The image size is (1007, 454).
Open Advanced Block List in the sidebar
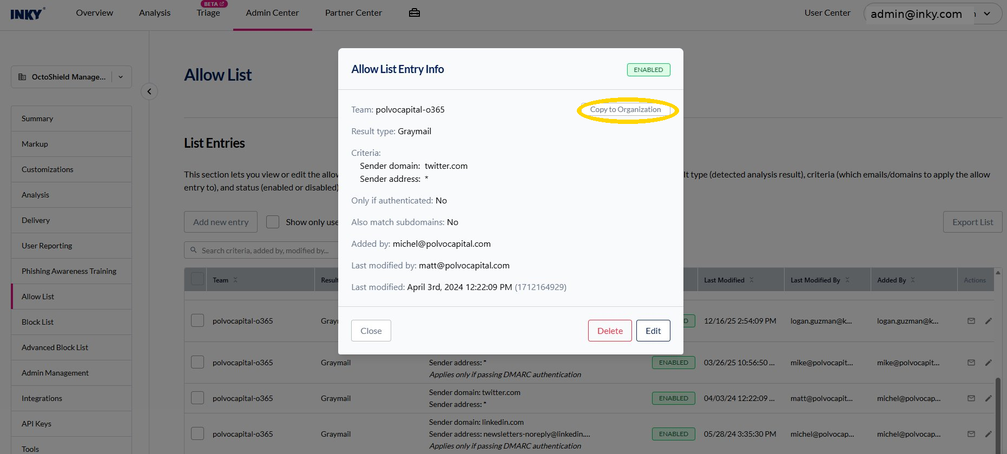[x=71, y=347]
